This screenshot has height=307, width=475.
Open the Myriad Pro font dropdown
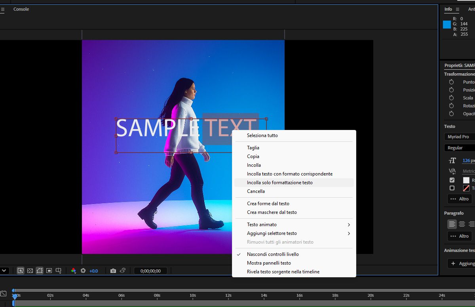pyautogui.click(x=459, y=137)
